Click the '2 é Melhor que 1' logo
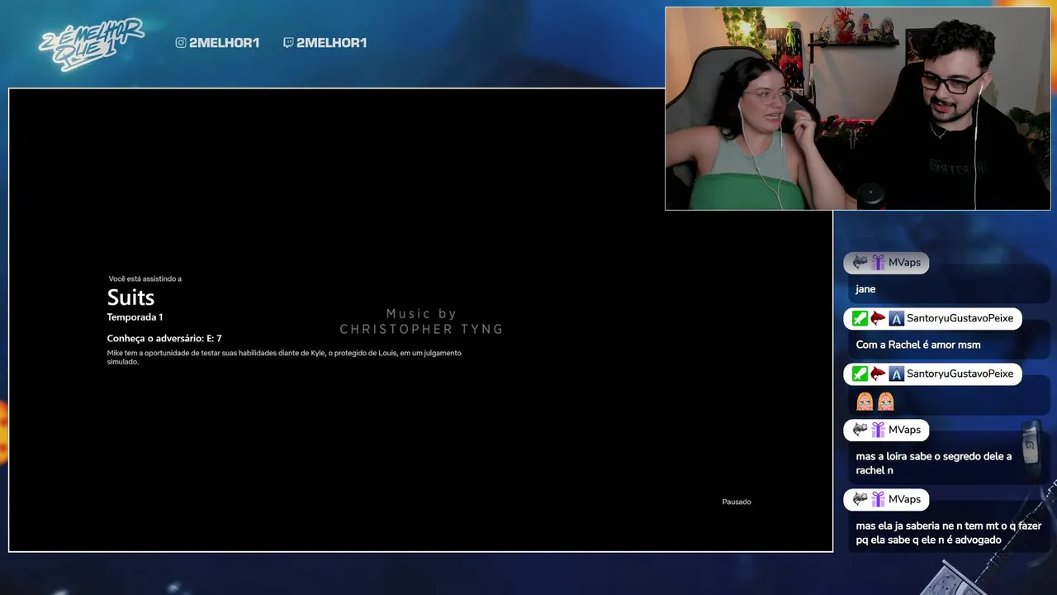The image size is (1057, 595). [91, 45]
